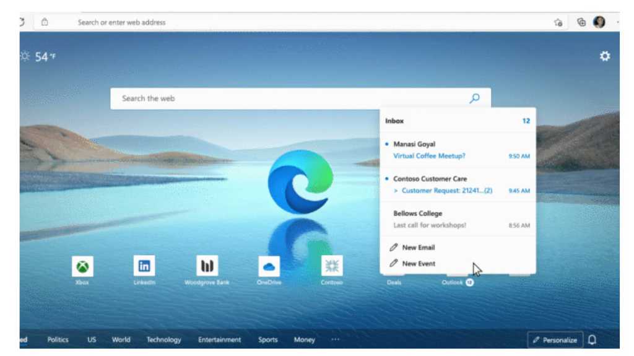
Task: Click the Inbox header in popup
Action: click(x=394, y=121)
